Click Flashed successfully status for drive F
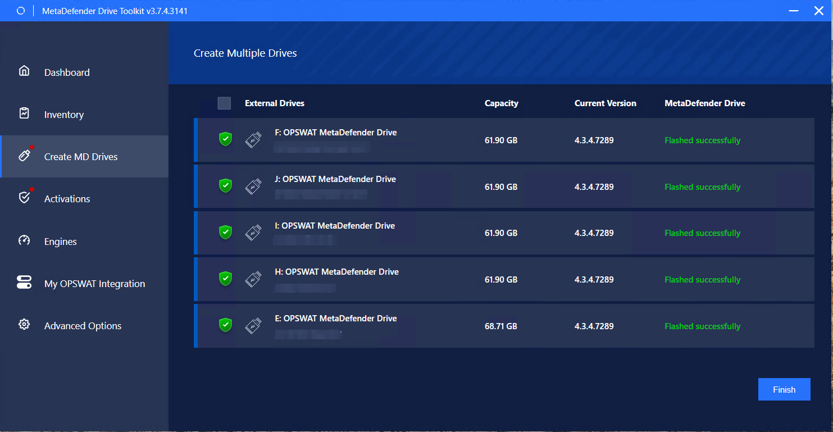 [x=703, y=140]
